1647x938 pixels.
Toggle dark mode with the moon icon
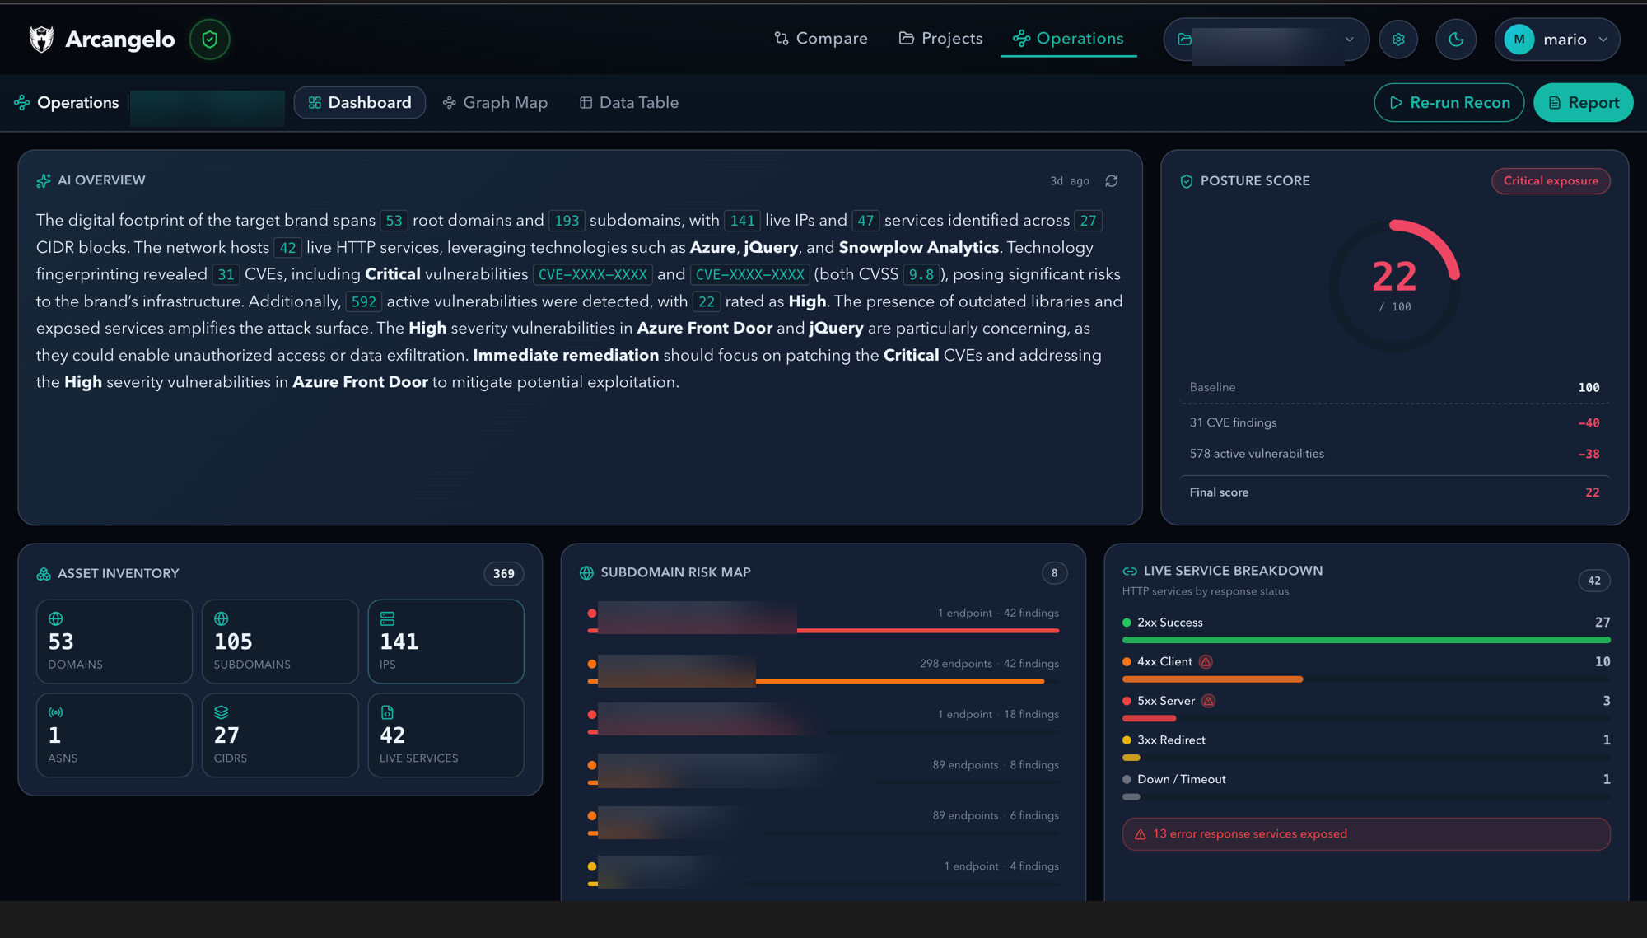(1456, 39)
